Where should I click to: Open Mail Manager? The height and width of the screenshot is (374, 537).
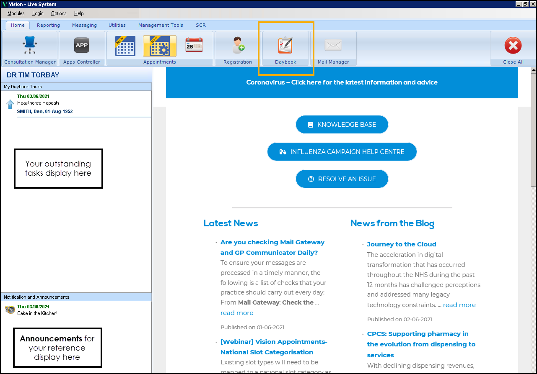click(333, 45)
